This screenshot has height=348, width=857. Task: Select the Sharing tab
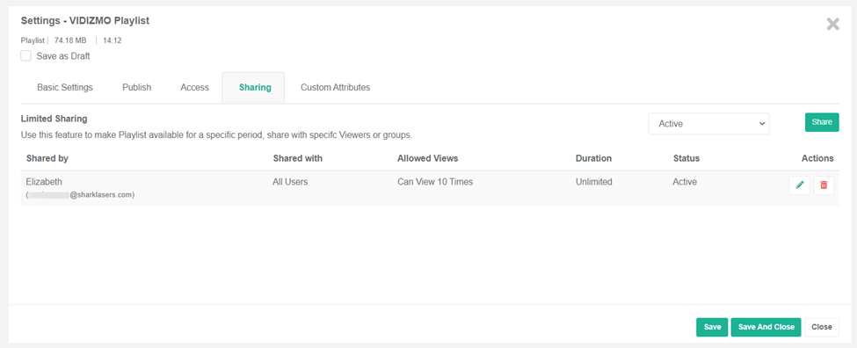coord(255,87)
